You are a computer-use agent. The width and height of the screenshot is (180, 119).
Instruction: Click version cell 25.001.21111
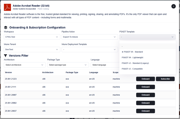[10, 87]
